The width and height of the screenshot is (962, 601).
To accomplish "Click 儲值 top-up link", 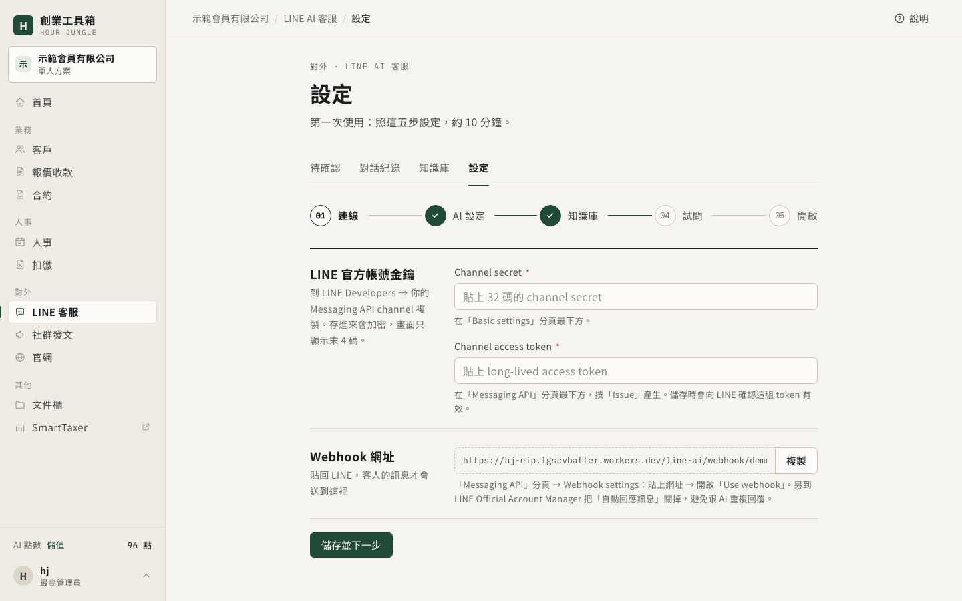I will coord(55,545).
